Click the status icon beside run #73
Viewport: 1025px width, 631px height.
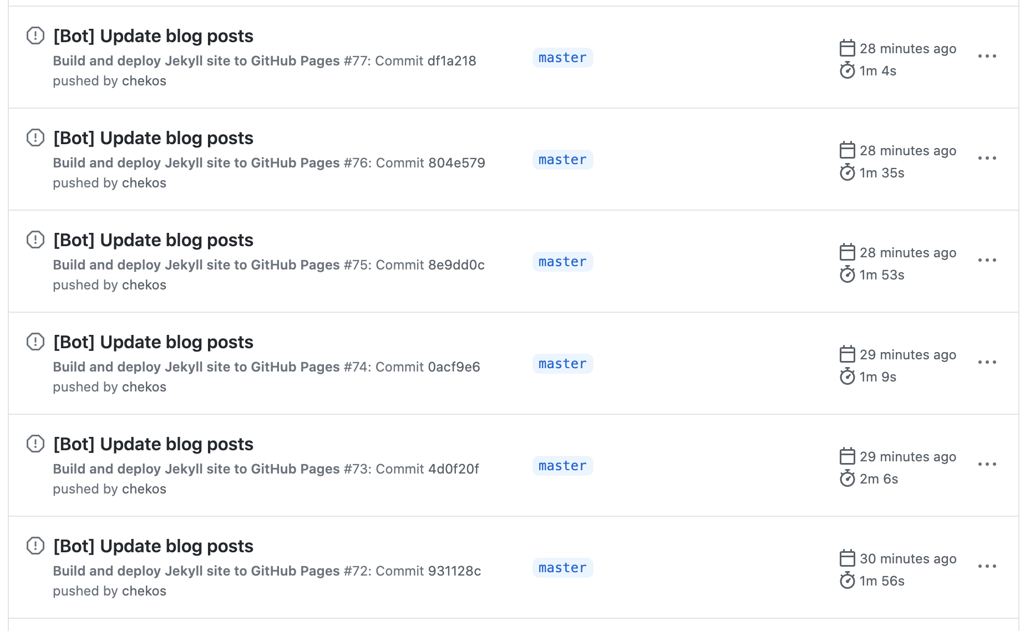pos(35,444)
